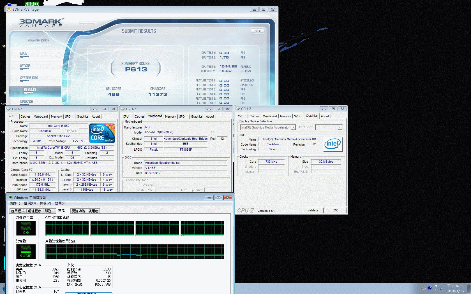Open About tab in first CPU-Z window
Screen dimensions: 471x294
(x=96, y=116)
